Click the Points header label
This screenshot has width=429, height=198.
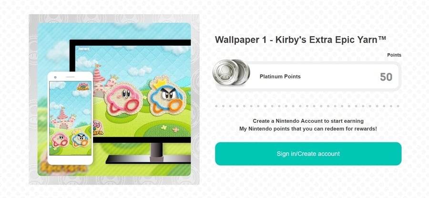394,55
